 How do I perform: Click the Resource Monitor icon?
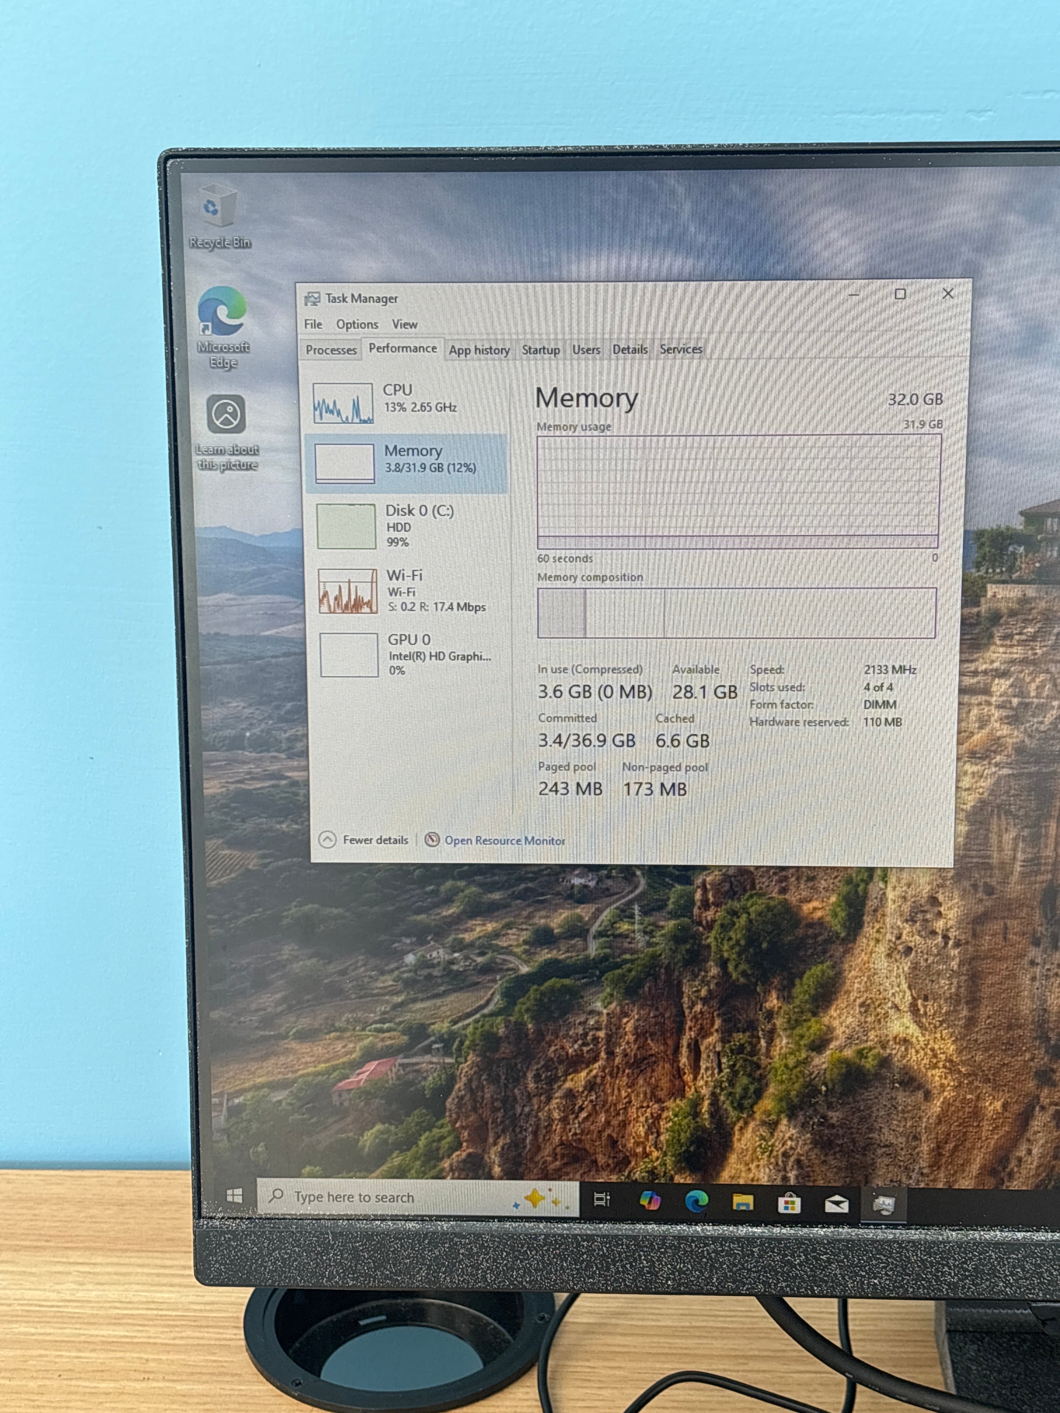(x=433, y=839)
